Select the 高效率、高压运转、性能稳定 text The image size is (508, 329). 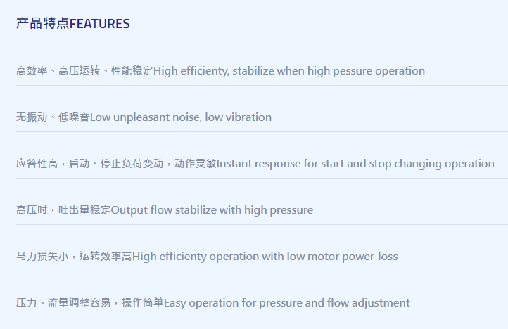pyautogui.click(x=84, y=70)
